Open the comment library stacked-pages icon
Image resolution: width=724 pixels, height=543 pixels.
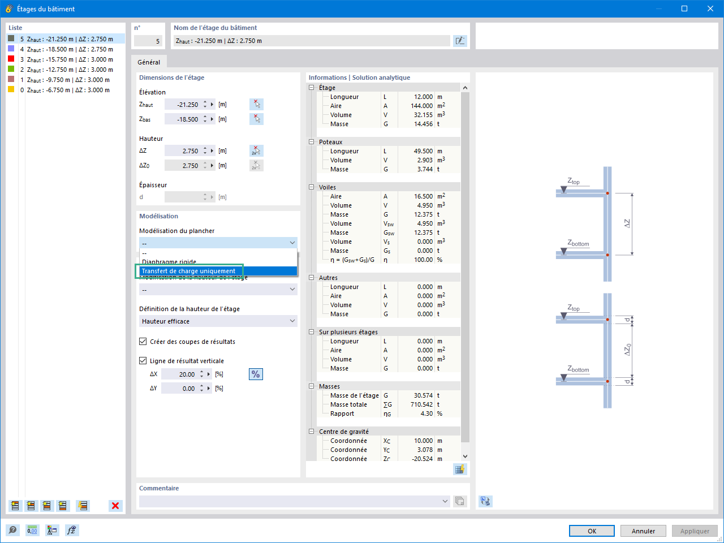tap(460, 501)
